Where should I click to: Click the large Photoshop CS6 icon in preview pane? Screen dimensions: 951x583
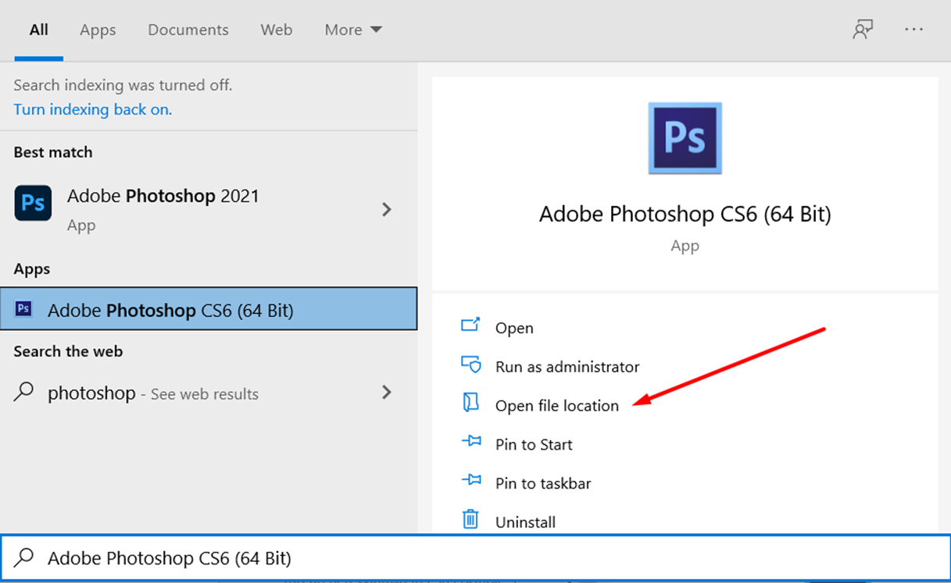pos(685,137)
